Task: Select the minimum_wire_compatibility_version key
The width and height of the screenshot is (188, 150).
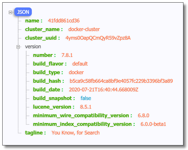Action: point(81,116)
